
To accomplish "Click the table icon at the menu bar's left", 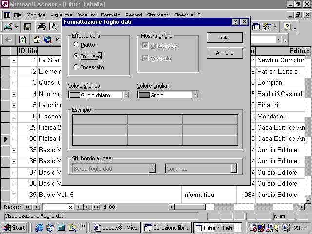I will click(7, 15).
